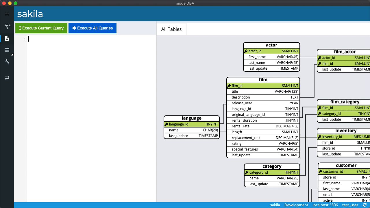The height and width of the screenshot is (208, 370).
Task: Open the Development environment selector
Action: [296, 205]
